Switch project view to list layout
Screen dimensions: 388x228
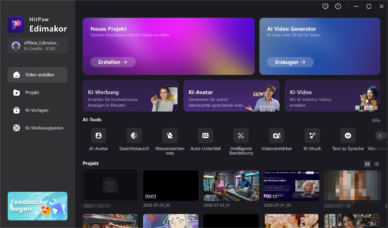point(377,164)
